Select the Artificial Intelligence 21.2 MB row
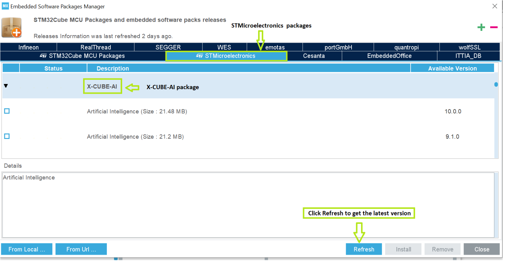 pos(248,136)
